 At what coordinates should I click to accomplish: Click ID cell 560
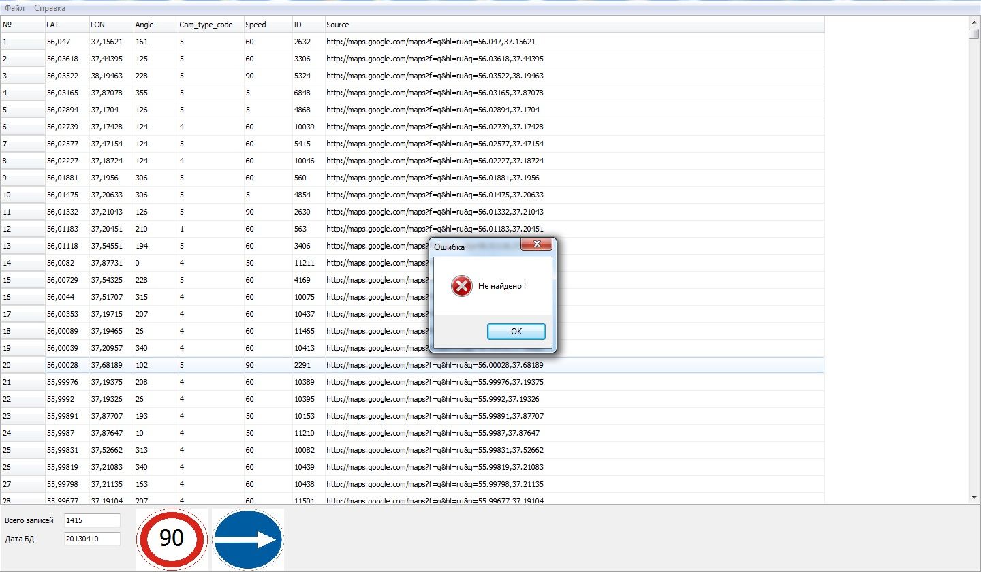(x=308, y=178)
